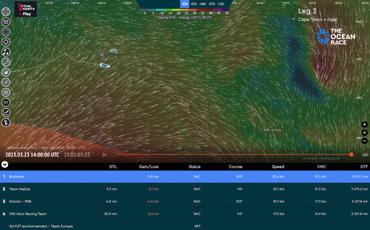Open the map view icon
Viewport: 370px width, 230px height.
[6, 22]
